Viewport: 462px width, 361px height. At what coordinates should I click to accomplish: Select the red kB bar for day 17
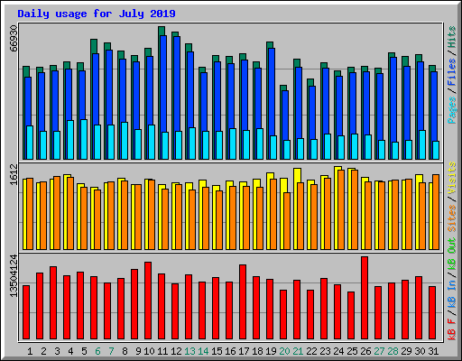pos(243,302)
